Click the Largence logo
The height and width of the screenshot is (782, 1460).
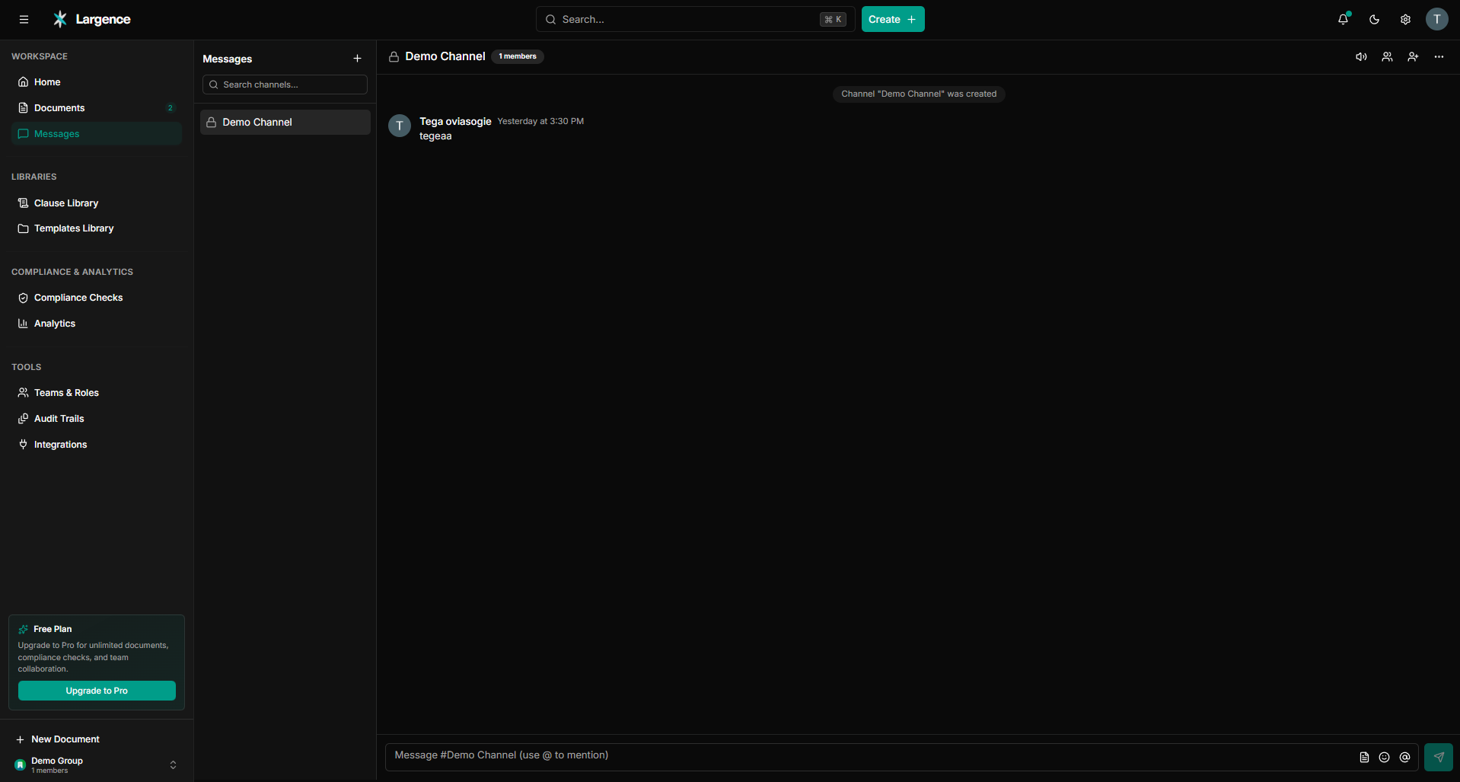[92, 19]
